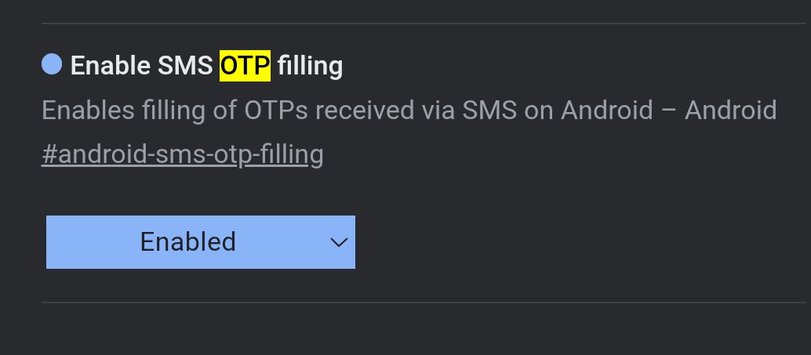Click the blue dot beside Enable SMS OTP filling
This screenshot has height=355, width=811.
(x=52, y=65)
